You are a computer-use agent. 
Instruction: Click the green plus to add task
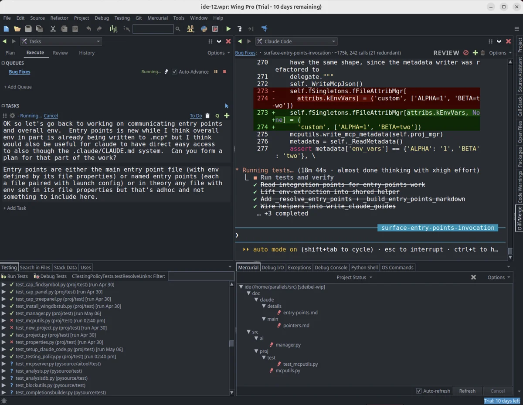click(x=227, y=116)
